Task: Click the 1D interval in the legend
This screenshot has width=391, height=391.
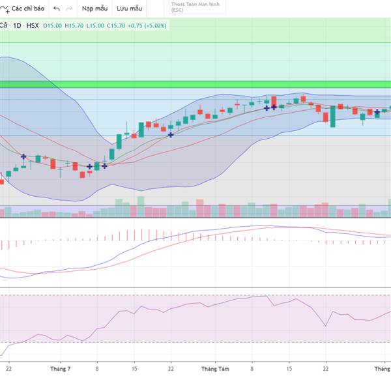Action: [17, 25]
